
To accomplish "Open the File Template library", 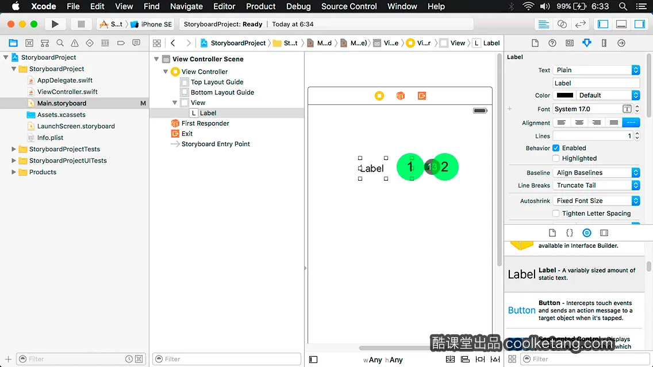I will tap(552, 233).
